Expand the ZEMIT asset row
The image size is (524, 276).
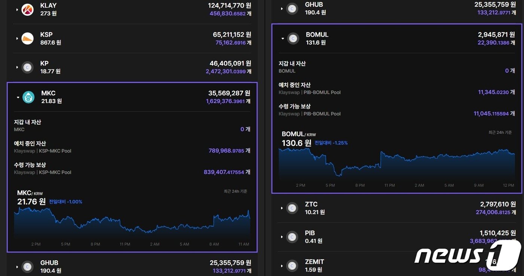click(x=282, y=266)
